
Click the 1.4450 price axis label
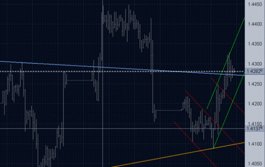click(x=255, y=4)
